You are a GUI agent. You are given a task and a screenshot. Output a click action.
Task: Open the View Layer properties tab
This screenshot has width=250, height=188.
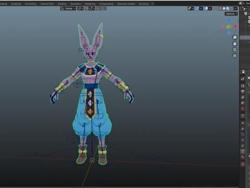[243, 97]
